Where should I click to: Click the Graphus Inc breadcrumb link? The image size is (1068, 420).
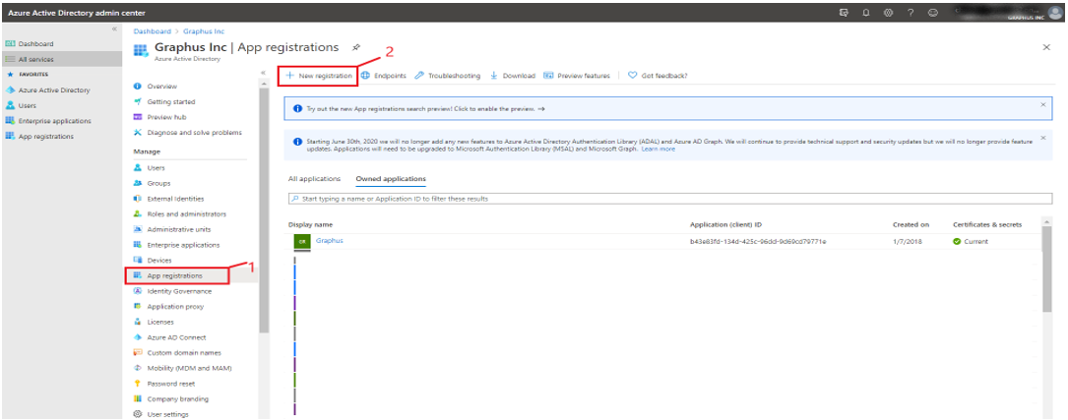pyautogui.click(x=204, y=31)
